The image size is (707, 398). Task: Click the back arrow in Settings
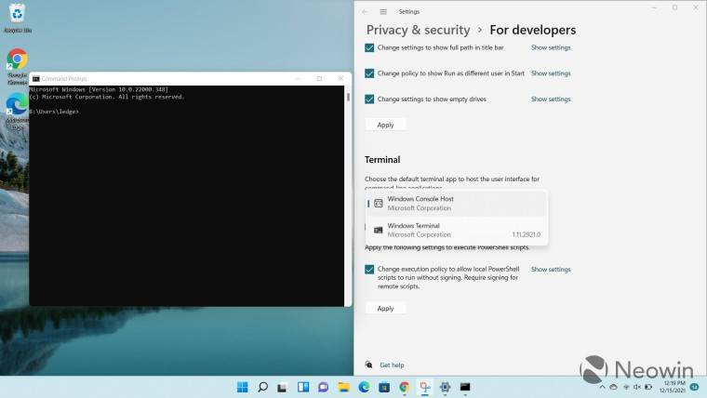coord(365,11)
